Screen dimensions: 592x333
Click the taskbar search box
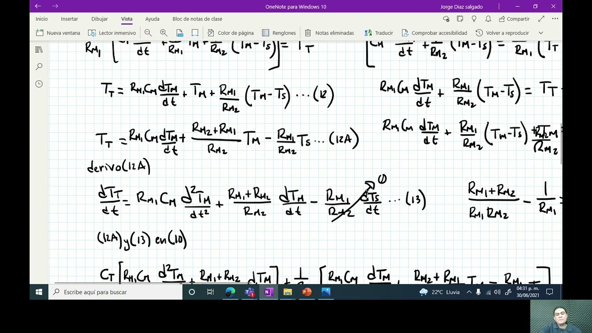116,292
